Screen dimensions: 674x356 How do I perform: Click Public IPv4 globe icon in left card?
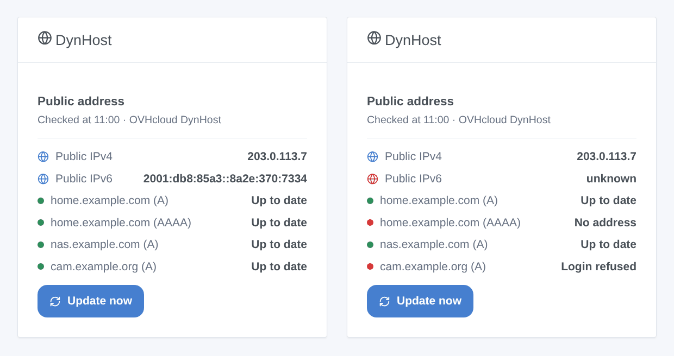click(x=43, y=157)
